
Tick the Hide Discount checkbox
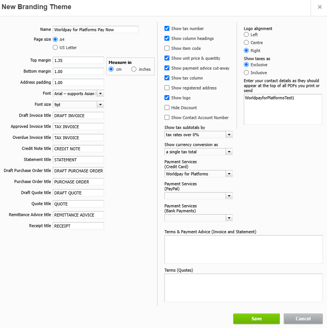tap(167, 108)
